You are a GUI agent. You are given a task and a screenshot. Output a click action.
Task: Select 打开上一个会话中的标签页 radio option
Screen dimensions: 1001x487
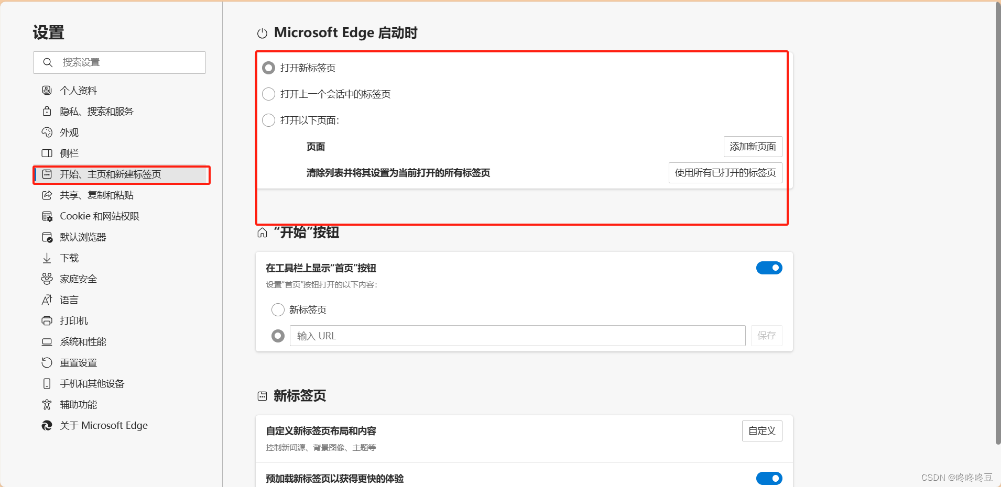[268, 94]
